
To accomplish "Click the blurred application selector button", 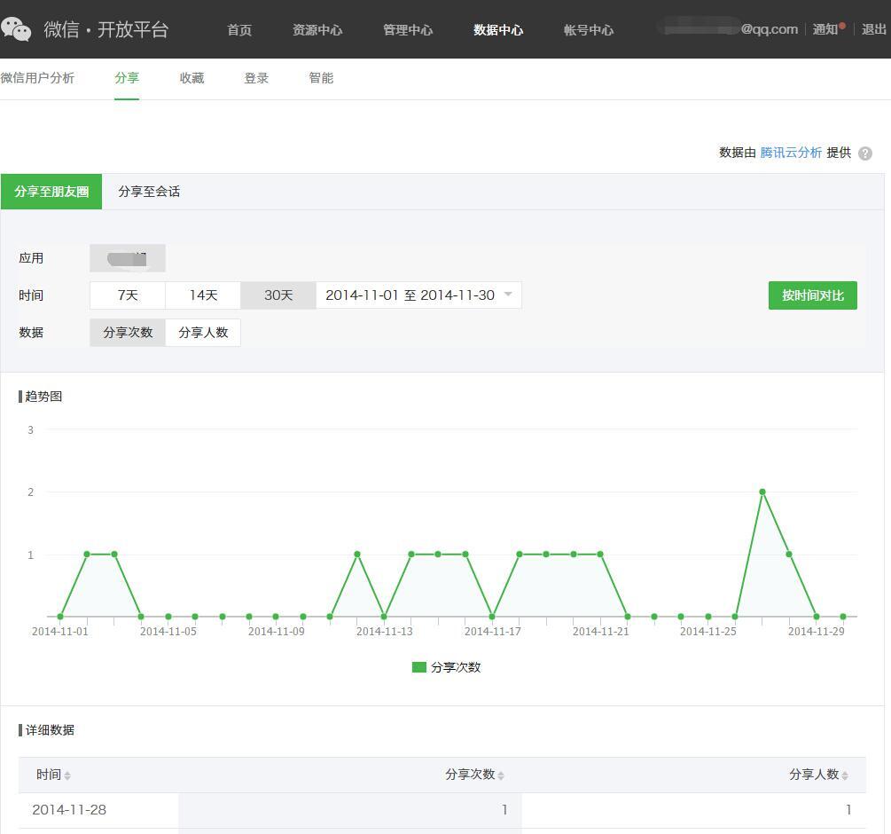I will 128,258.
